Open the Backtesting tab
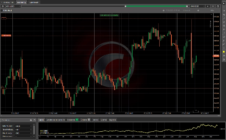Image resolution: width=226 pixels, height=140 pixels. pos(21,2)
